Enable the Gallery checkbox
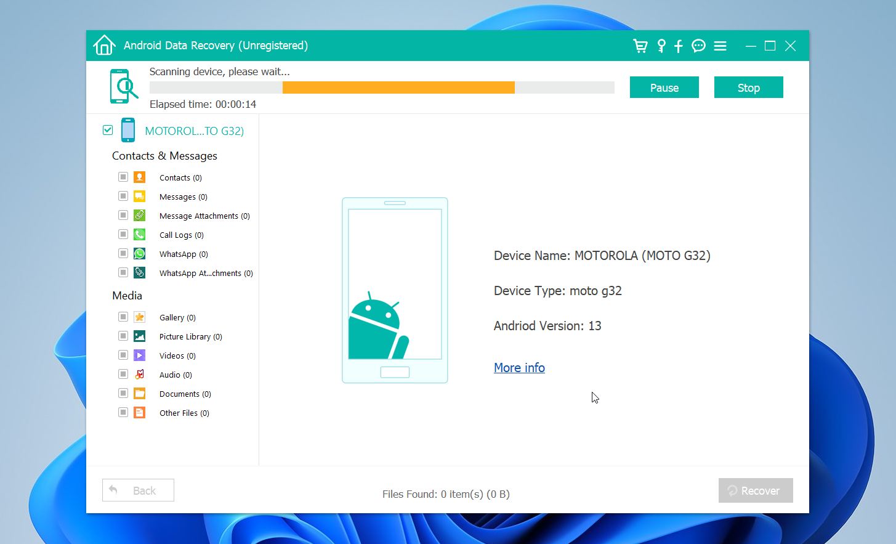This screenshot has width=896, height=544. (123, 317)
